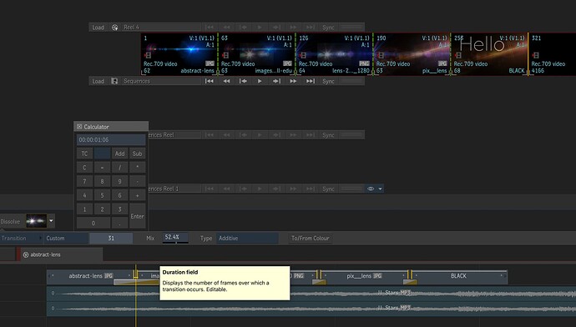Click the Sync button on Reel 4

point(328,28)
